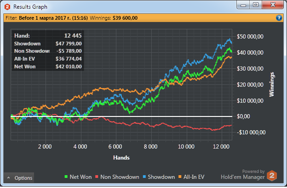Close the Results Graph window
The image size is (287, 188).
click(273, 5)
